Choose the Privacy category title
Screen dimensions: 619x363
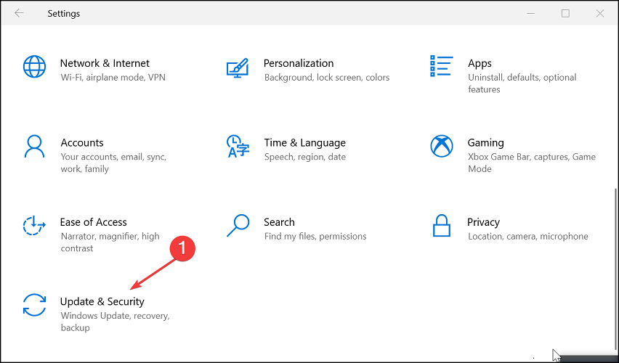pyautogui.click(x=483, y=222)
